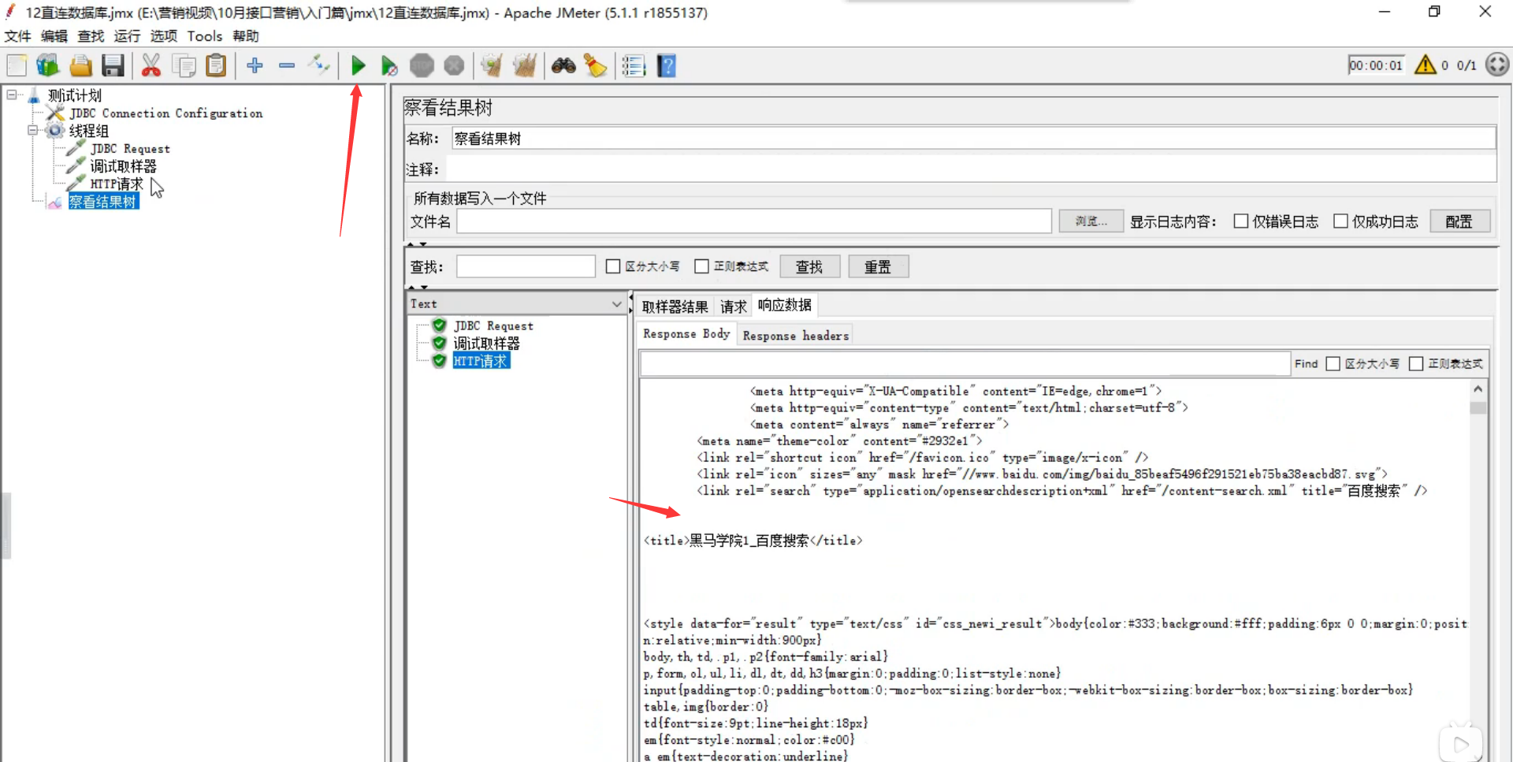Click the Shutdown test icon
Viewport: 1513px width, 762px height.
coord(454,65)
